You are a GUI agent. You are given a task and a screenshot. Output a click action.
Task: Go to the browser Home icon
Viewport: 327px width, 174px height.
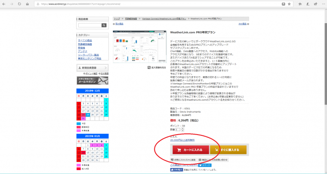pos(27,4)
